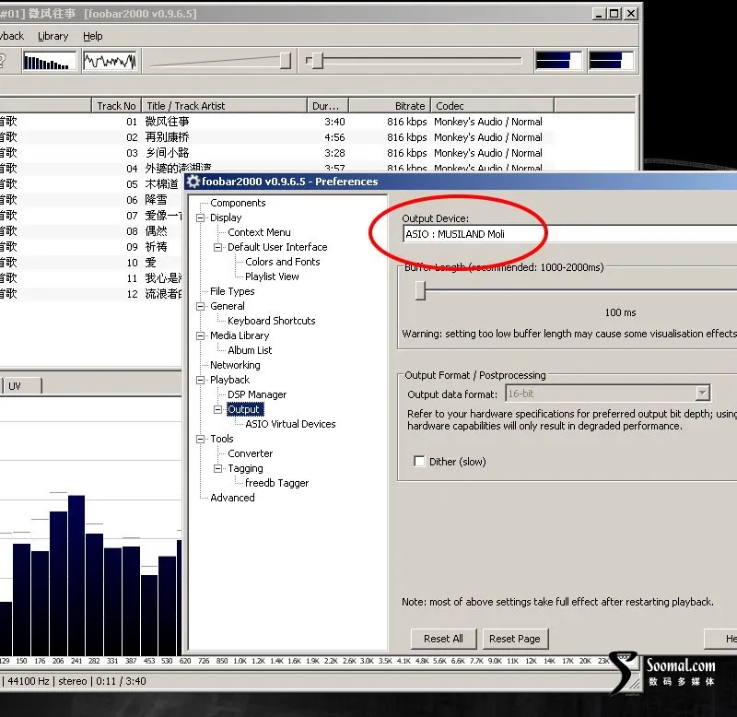This screenshot has height=717, width=737.
Task: Click the Reset All button
Action: click(x=443, y=639)
